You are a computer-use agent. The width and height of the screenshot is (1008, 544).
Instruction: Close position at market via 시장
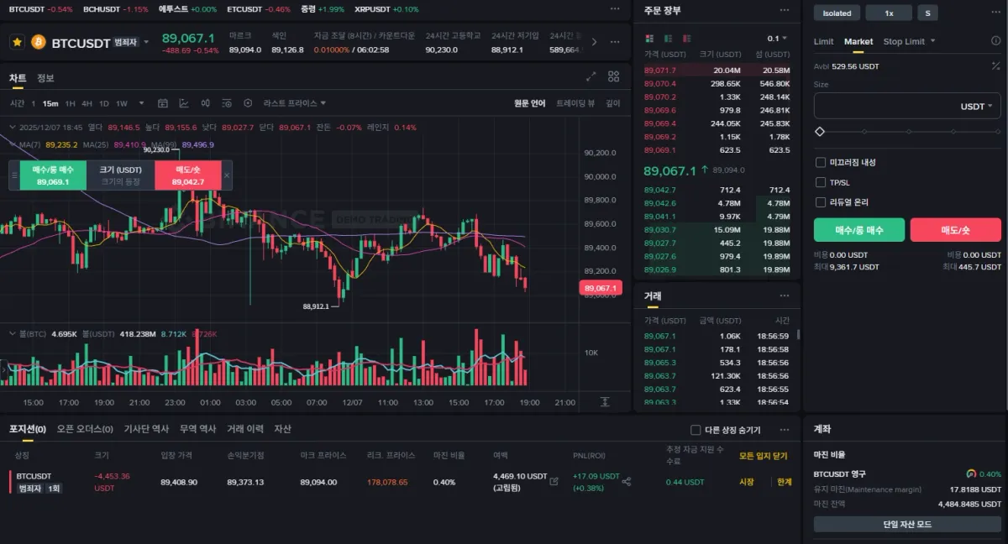coord(746,482)
